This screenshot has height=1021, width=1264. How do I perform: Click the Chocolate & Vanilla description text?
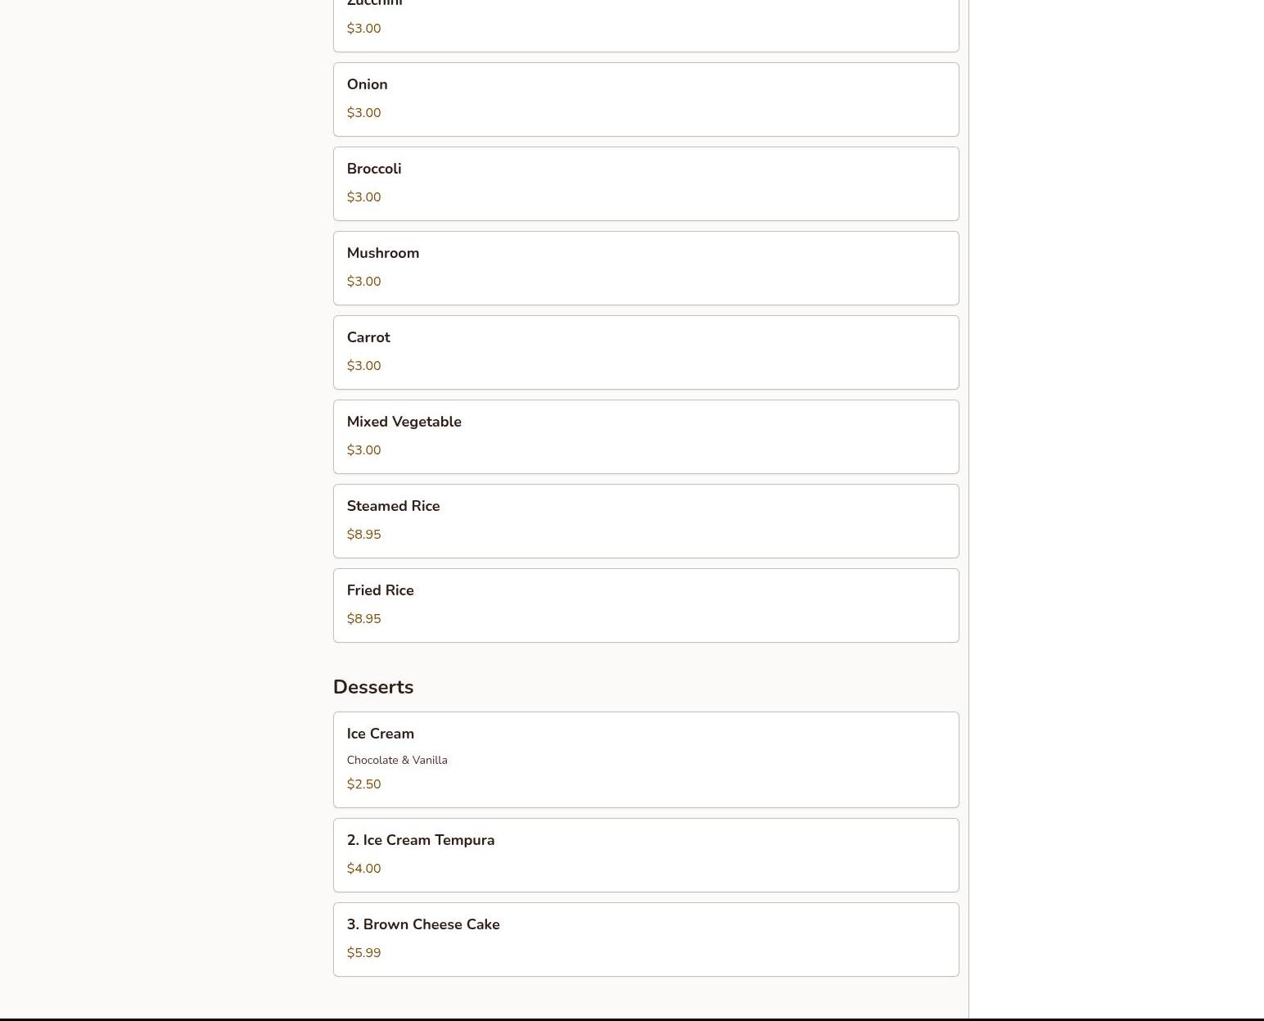tap(397, 760)
